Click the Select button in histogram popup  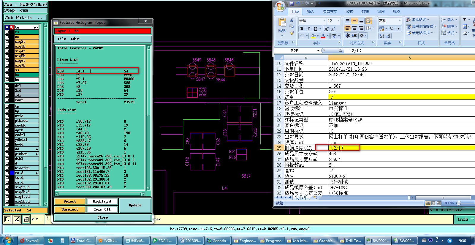pos(70,201)
